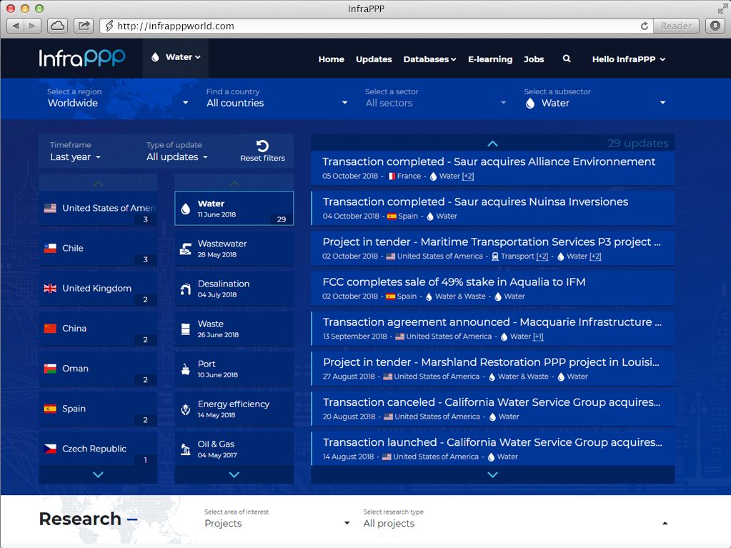Click the Oil & Gas factory icon
The image size is (731, 548).
point(186,449)
